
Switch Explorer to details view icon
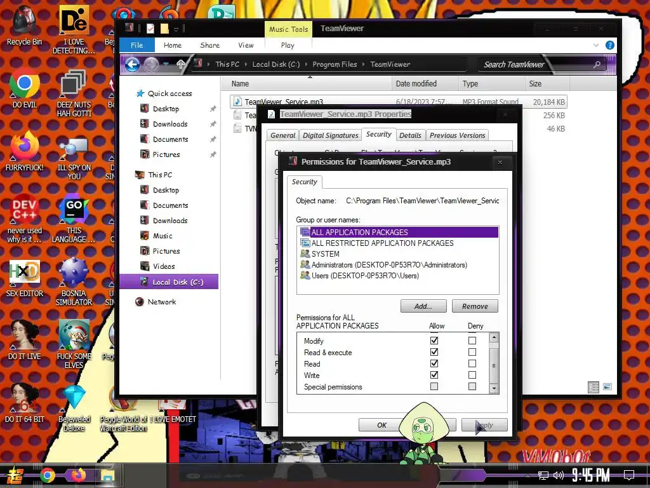click(594, 387)
